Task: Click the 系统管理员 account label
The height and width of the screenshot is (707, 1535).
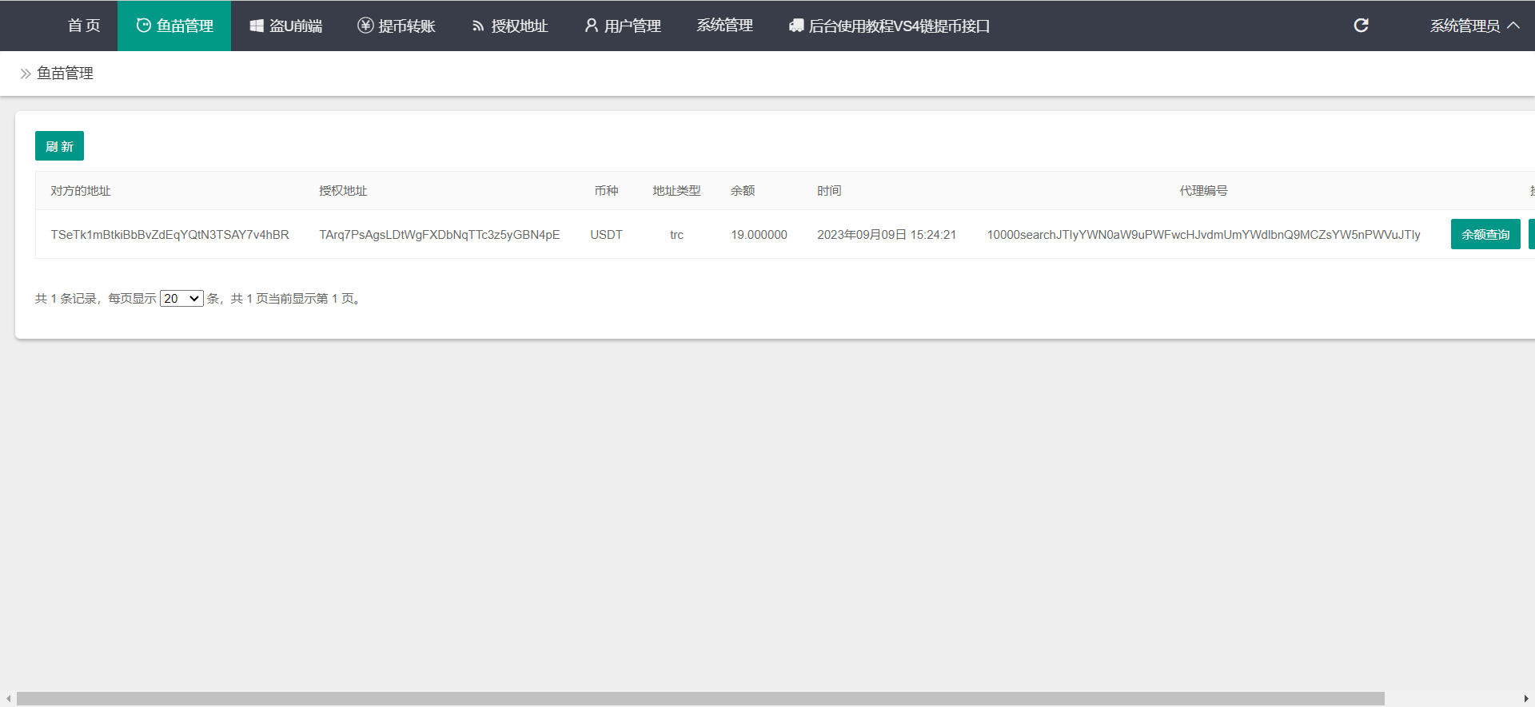Action: coord(1465,26)
